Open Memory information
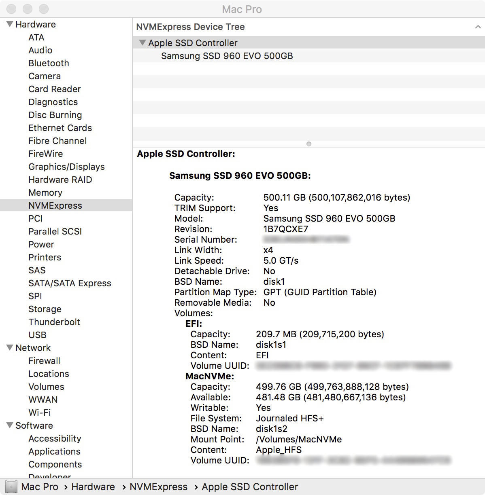 pyautogui.click(x=45, y=192)
